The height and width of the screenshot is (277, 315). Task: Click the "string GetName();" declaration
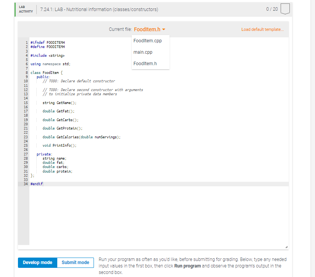(x=60, y=103)
